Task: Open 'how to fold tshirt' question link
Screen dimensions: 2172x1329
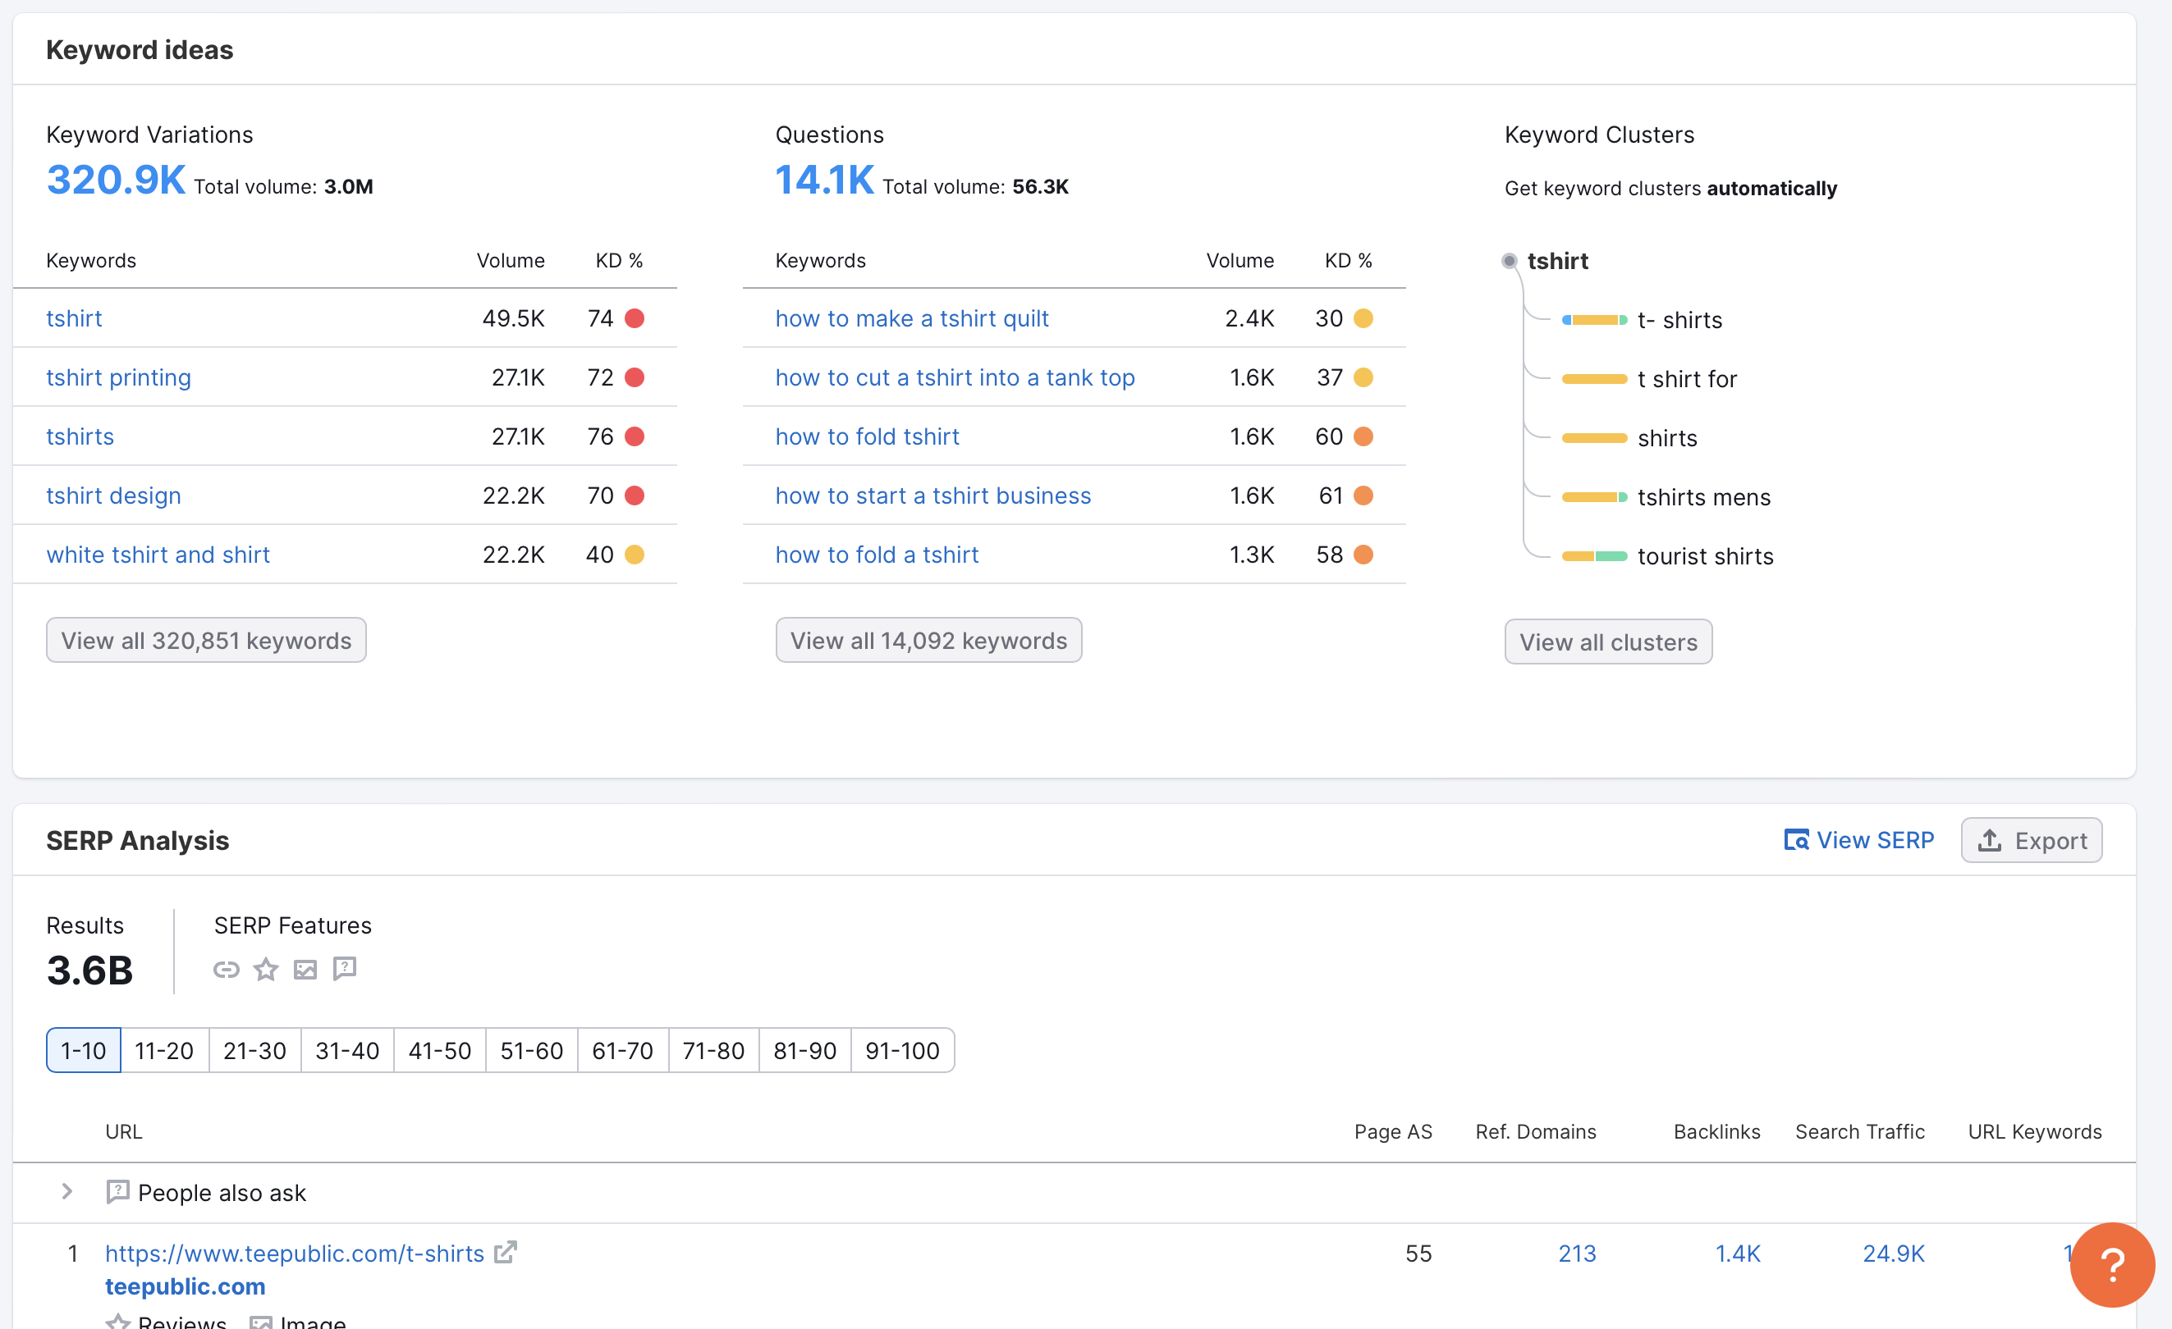Action: click(x=867, y=436)
